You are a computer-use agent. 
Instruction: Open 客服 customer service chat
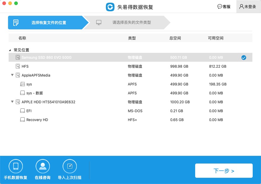tap(224, 7)
